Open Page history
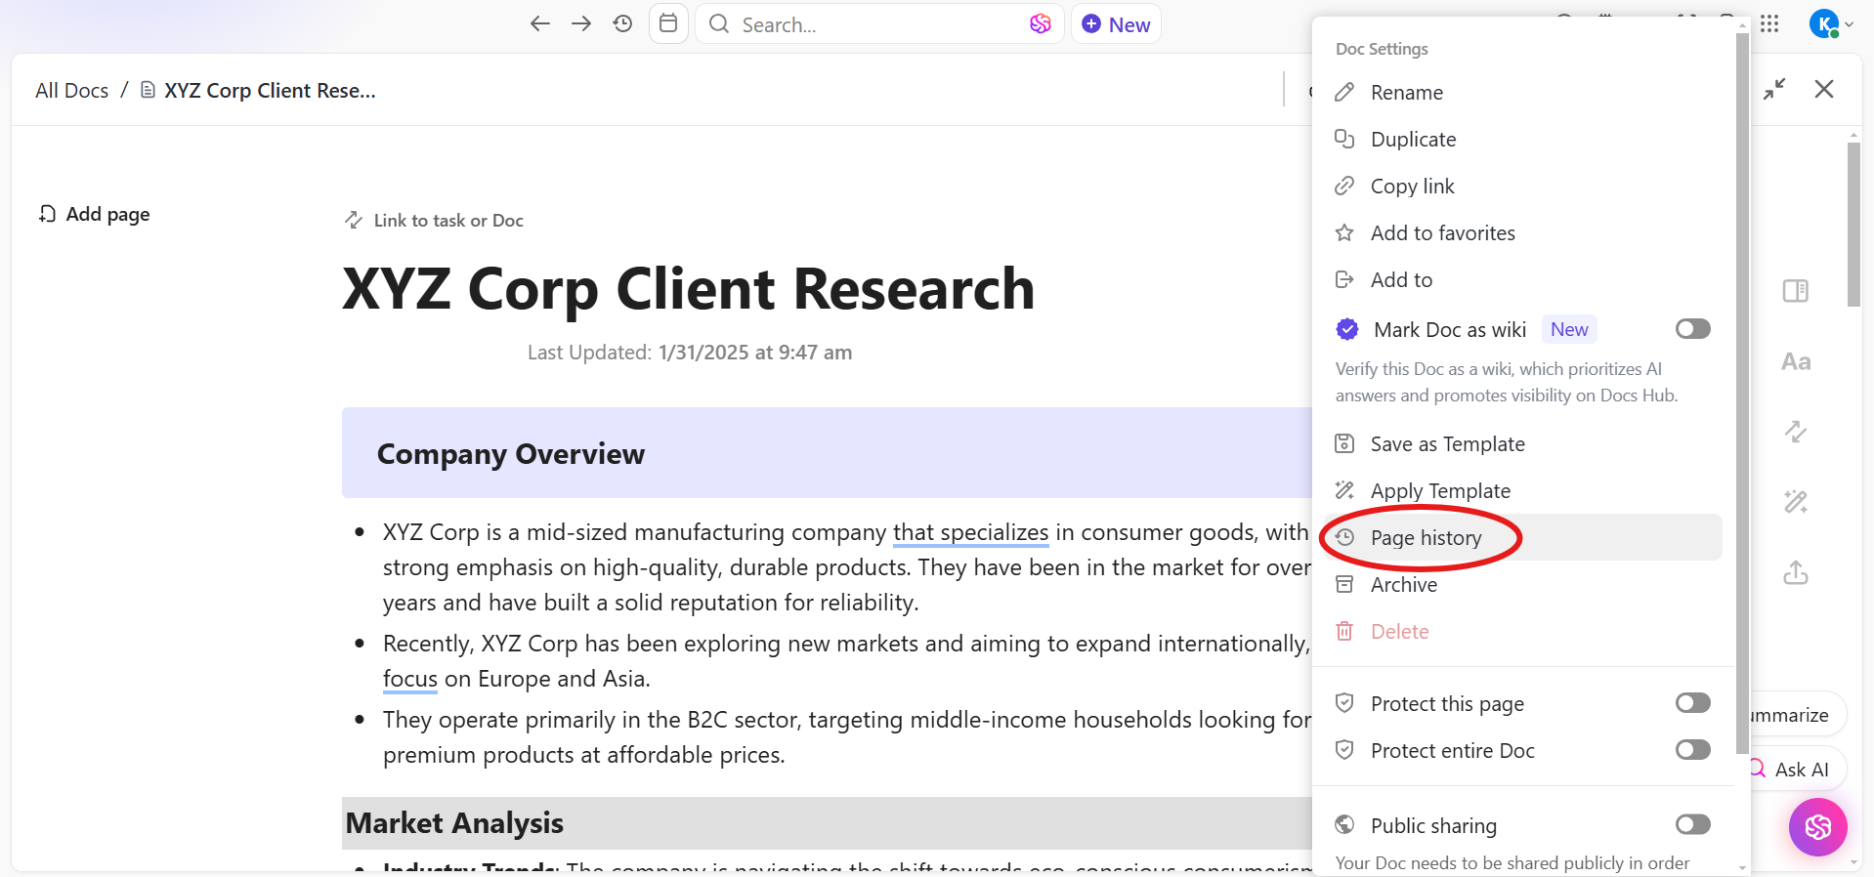Viewport: 1874px width, 877px height. point(1521,537)
